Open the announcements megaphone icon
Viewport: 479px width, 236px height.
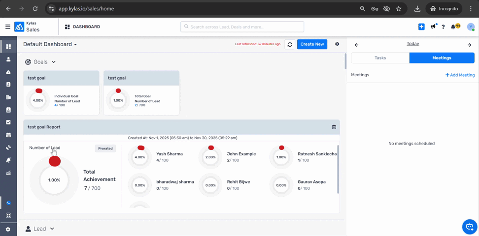point(433,27)
